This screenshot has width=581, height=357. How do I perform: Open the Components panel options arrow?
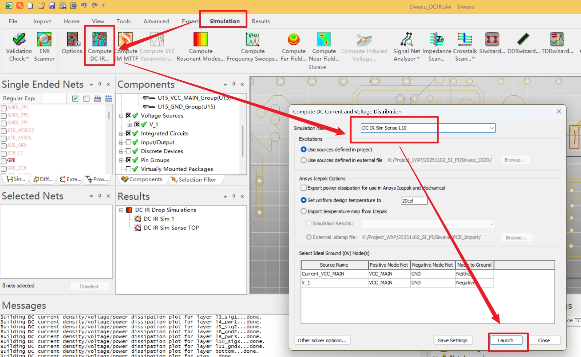tap(225, 85)
